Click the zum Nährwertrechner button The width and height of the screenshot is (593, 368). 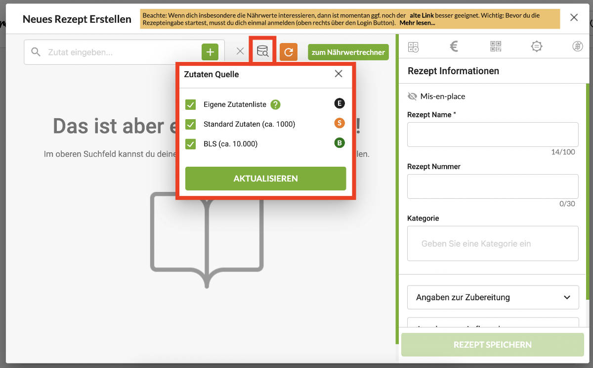click(x=348, y=52)
